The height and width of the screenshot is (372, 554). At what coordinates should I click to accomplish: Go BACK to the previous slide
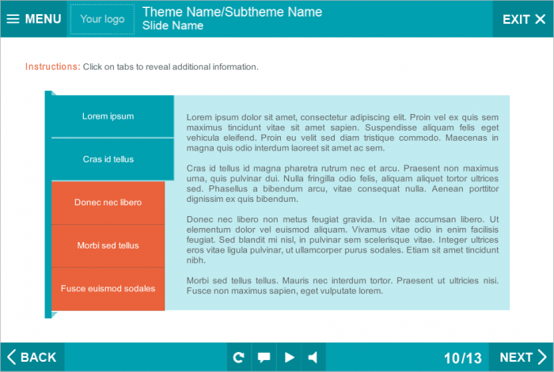click(x=32, y=357)
